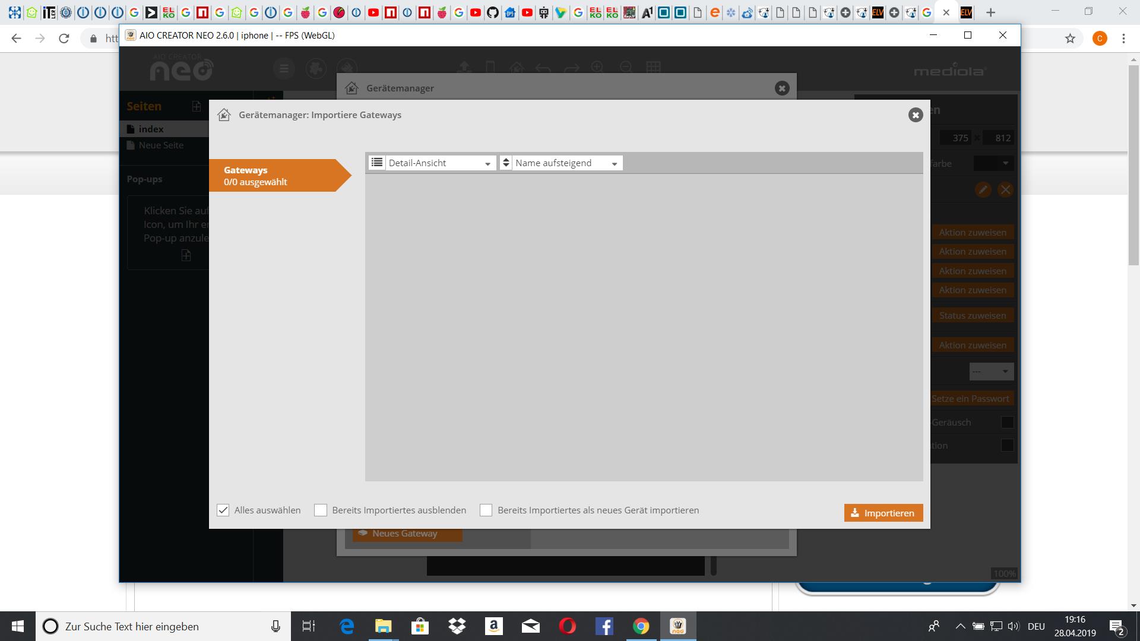Open the Chrome profile avatar
1140x641 pixels.
coord(1100,39)
